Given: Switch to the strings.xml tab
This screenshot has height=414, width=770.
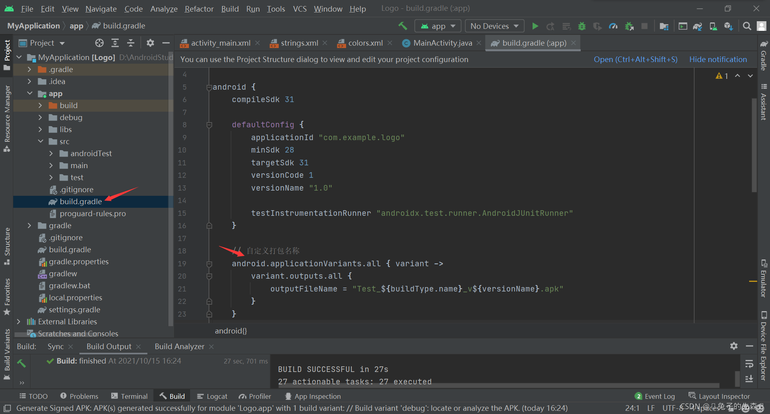Looking at the screenshot, I should point(299,43).
